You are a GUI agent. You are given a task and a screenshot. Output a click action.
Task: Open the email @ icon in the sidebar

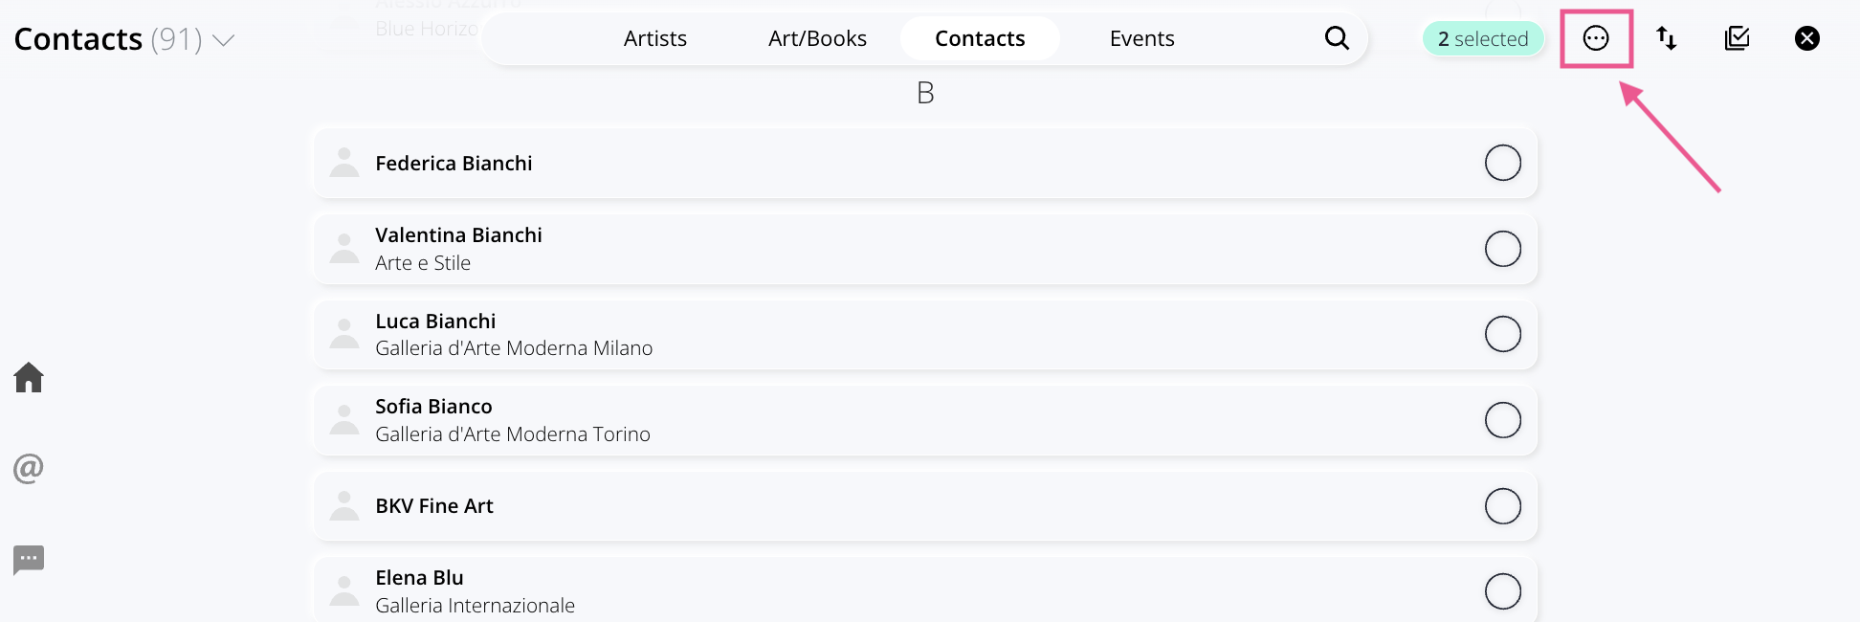coord(29,468)
